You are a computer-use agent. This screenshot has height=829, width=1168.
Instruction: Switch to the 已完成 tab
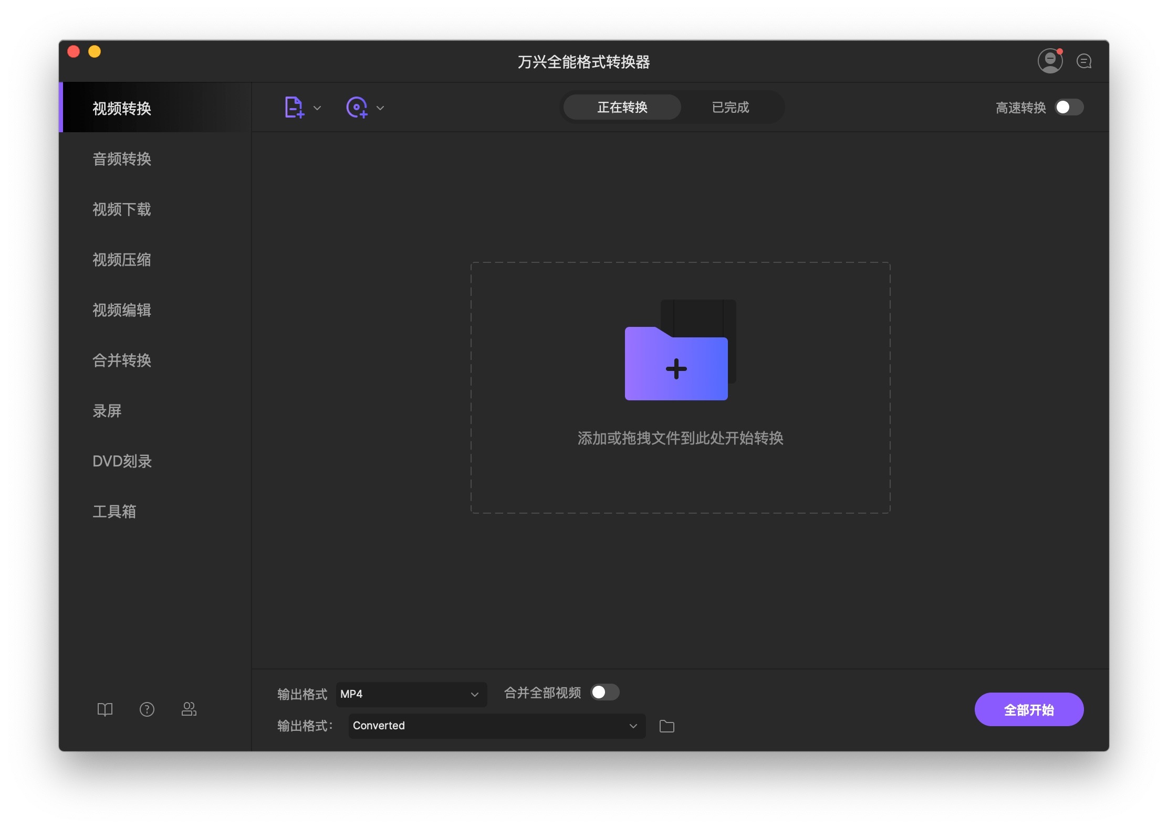pyautogui.click(x=730, y=108)
